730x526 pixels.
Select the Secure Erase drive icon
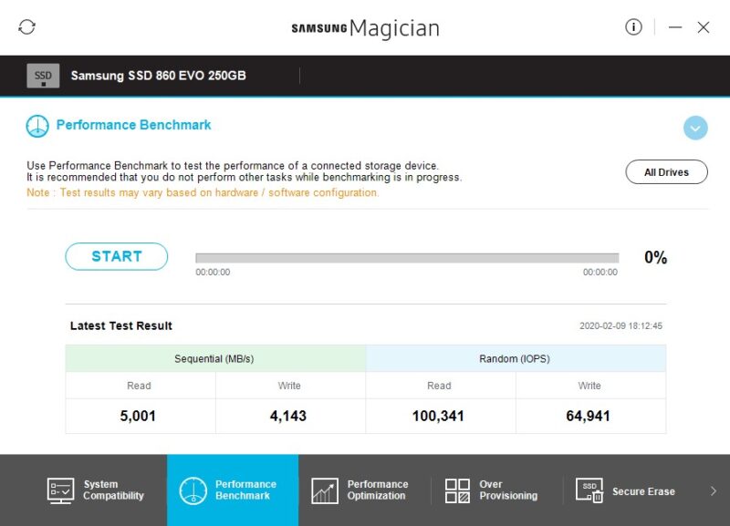(589, 490)
